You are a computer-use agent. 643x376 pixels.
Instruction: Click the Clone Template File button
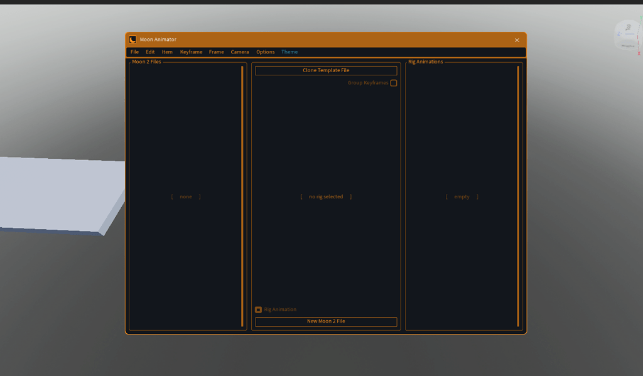[325, 70]
